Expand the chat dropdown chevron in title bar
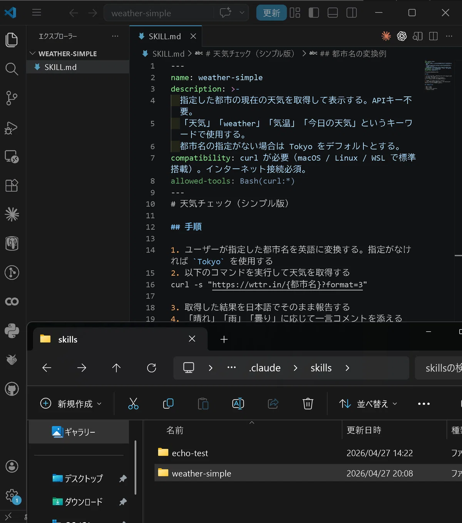Screen dimensions: 462x523 (x=242, y=13)
